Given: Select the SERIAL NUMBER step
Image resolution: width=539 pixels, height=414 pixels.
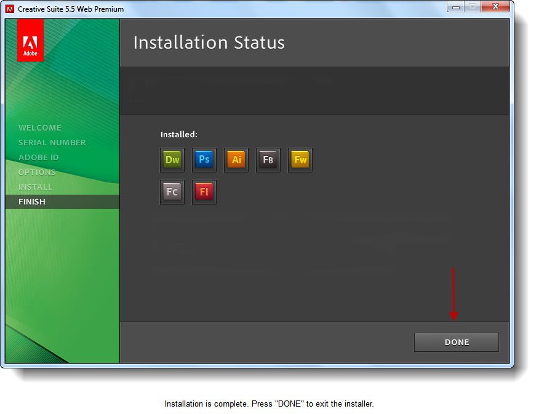Looking at the screenshot, I should [52, 143].
